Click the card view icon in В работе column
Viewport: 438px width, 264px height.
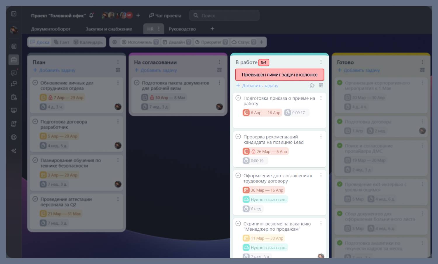coord(321,85)
